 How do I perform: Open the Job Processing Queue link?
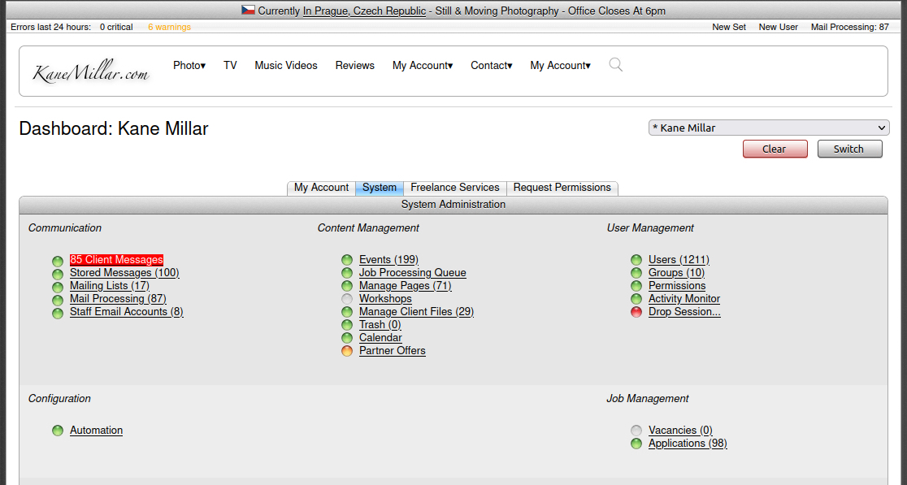(412, 273)
